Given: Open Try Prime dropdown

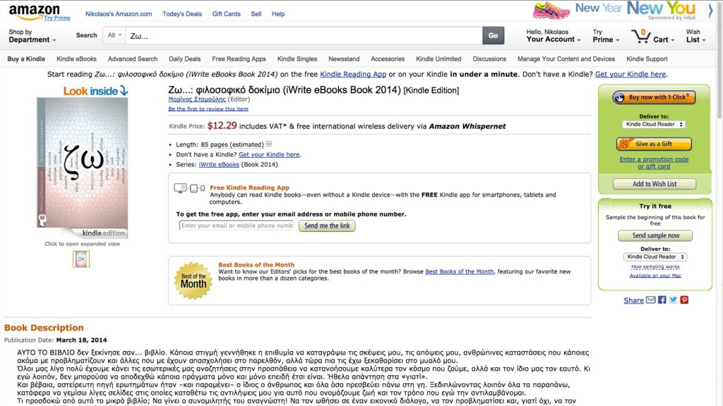Looking at the screenshot, I should tap(606, 36).
